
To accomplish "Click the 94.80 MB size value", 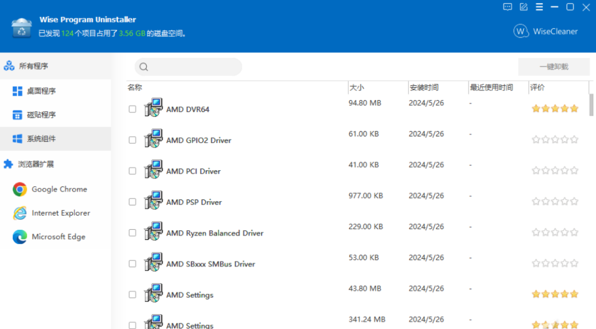I will click(x=365, y=103).
